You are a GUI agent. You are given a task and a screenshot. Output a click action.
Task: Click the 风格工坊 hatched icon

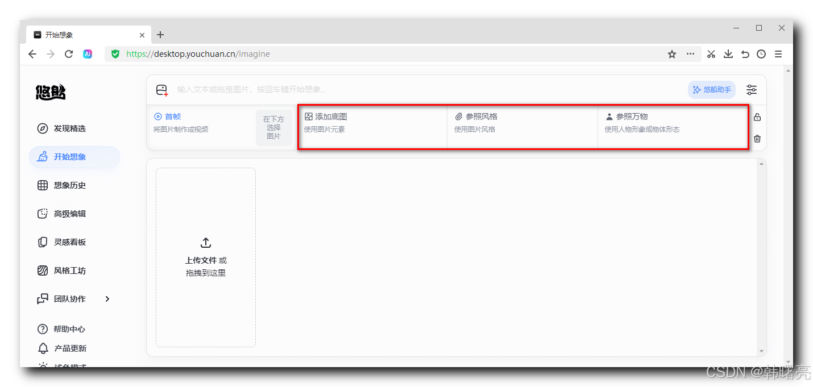coord(43,271)
